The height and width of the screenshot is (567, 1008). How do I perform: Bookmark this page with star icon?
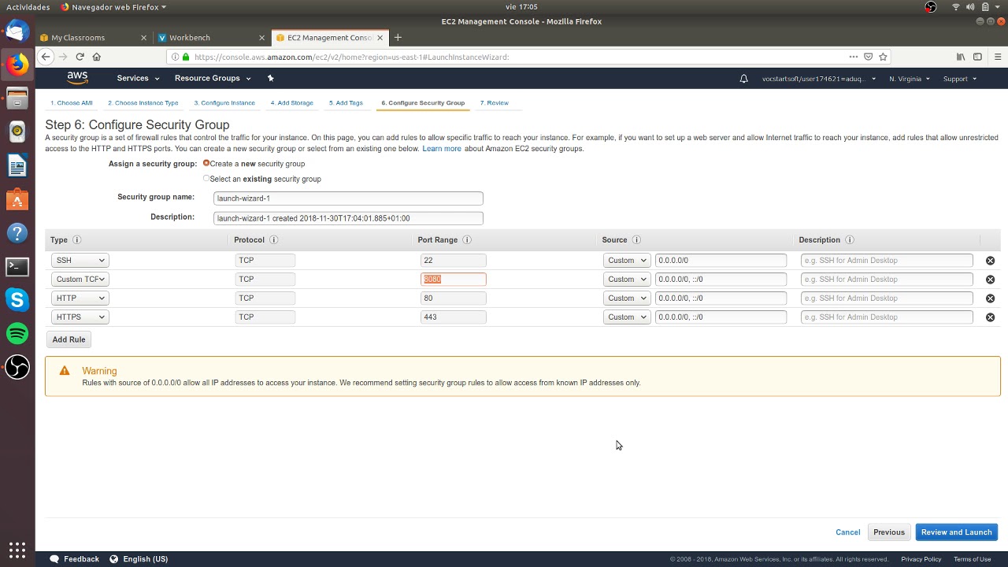tap(883, 57)
